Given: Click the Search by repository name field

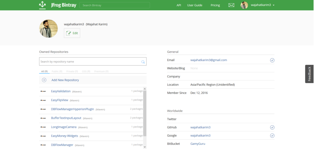Looking at the screenshot, I should (x=93, y=62).
